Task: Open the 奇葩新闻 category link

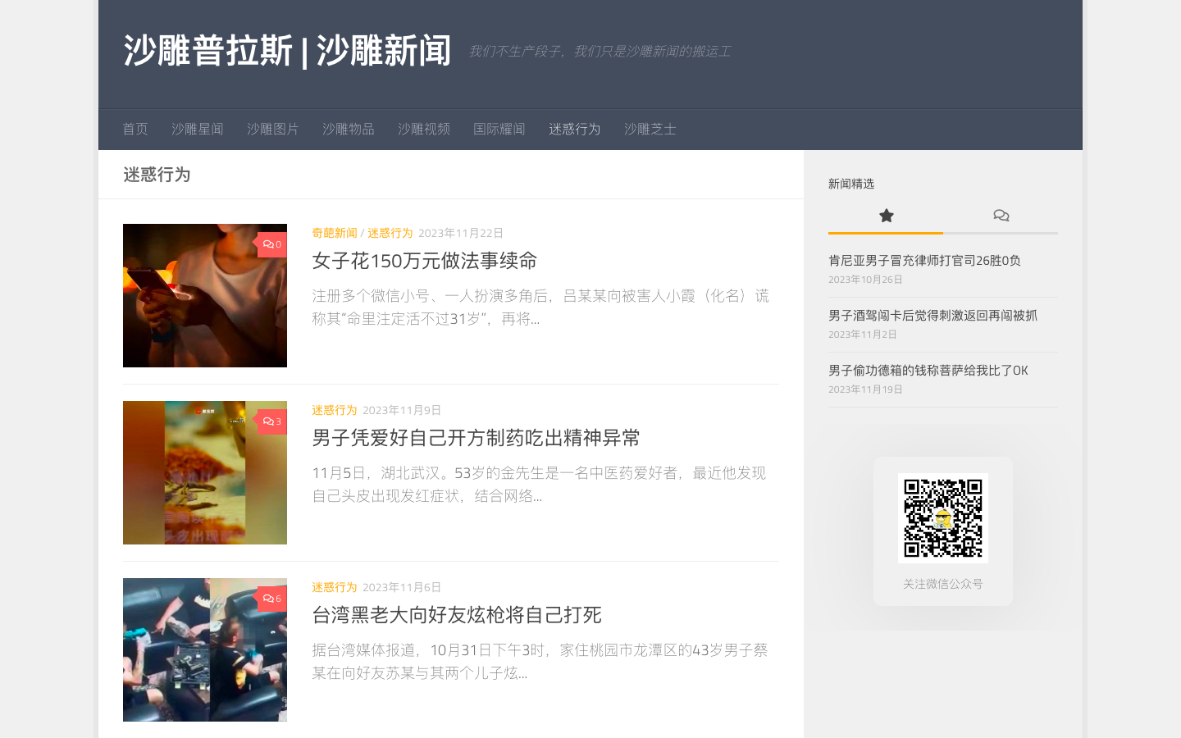Action: (334, 233)
